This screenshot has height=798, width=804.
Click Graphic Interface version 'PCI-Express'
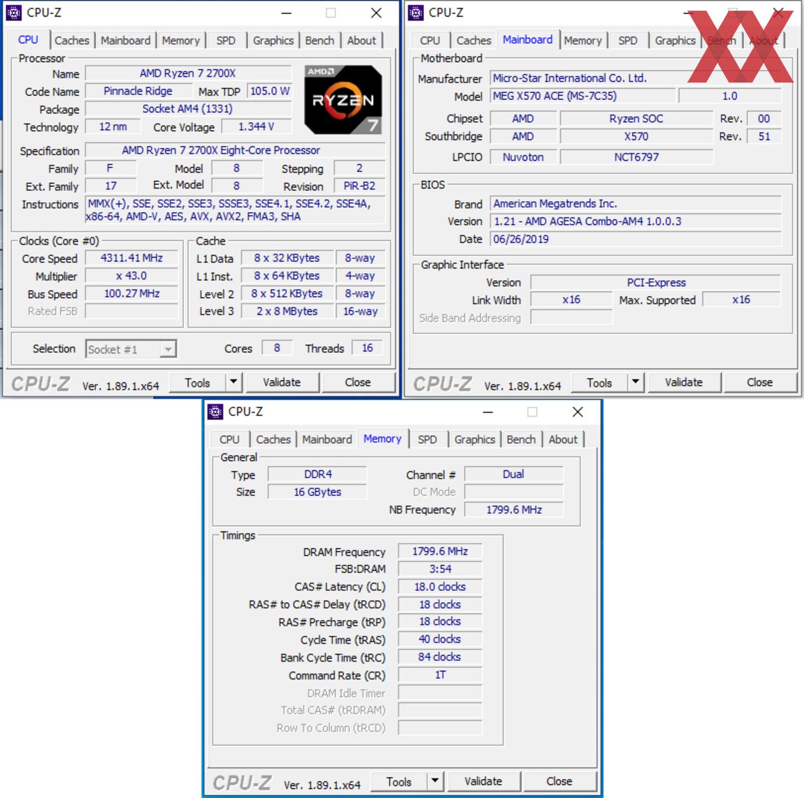point(656,283)
